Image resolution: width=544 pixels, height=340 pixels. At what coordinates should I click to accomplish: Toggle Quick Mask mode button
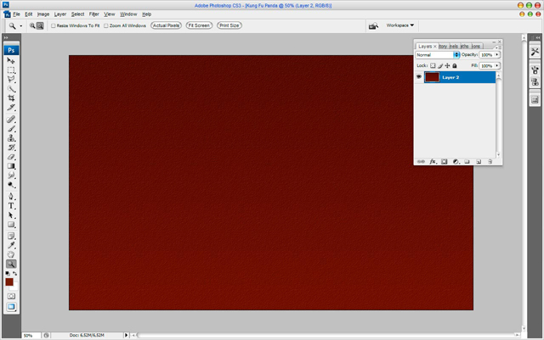tap(11, 297)
